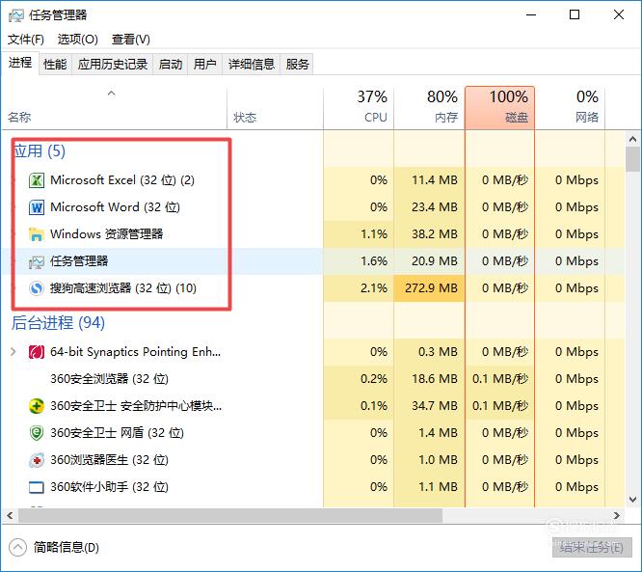Click the vertical scrollbar thumb
642x572 pixels.
[632, 159]
